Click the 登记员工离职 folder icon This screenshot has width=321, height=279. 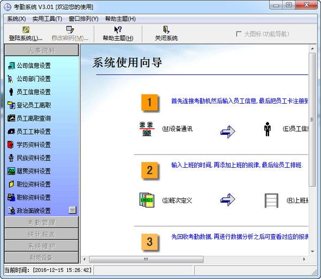point(11,105)
